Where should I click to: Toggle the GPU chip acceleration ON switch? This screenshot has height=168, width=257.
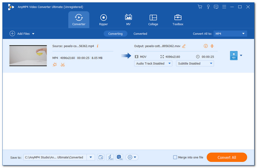(x=119, y=157)
